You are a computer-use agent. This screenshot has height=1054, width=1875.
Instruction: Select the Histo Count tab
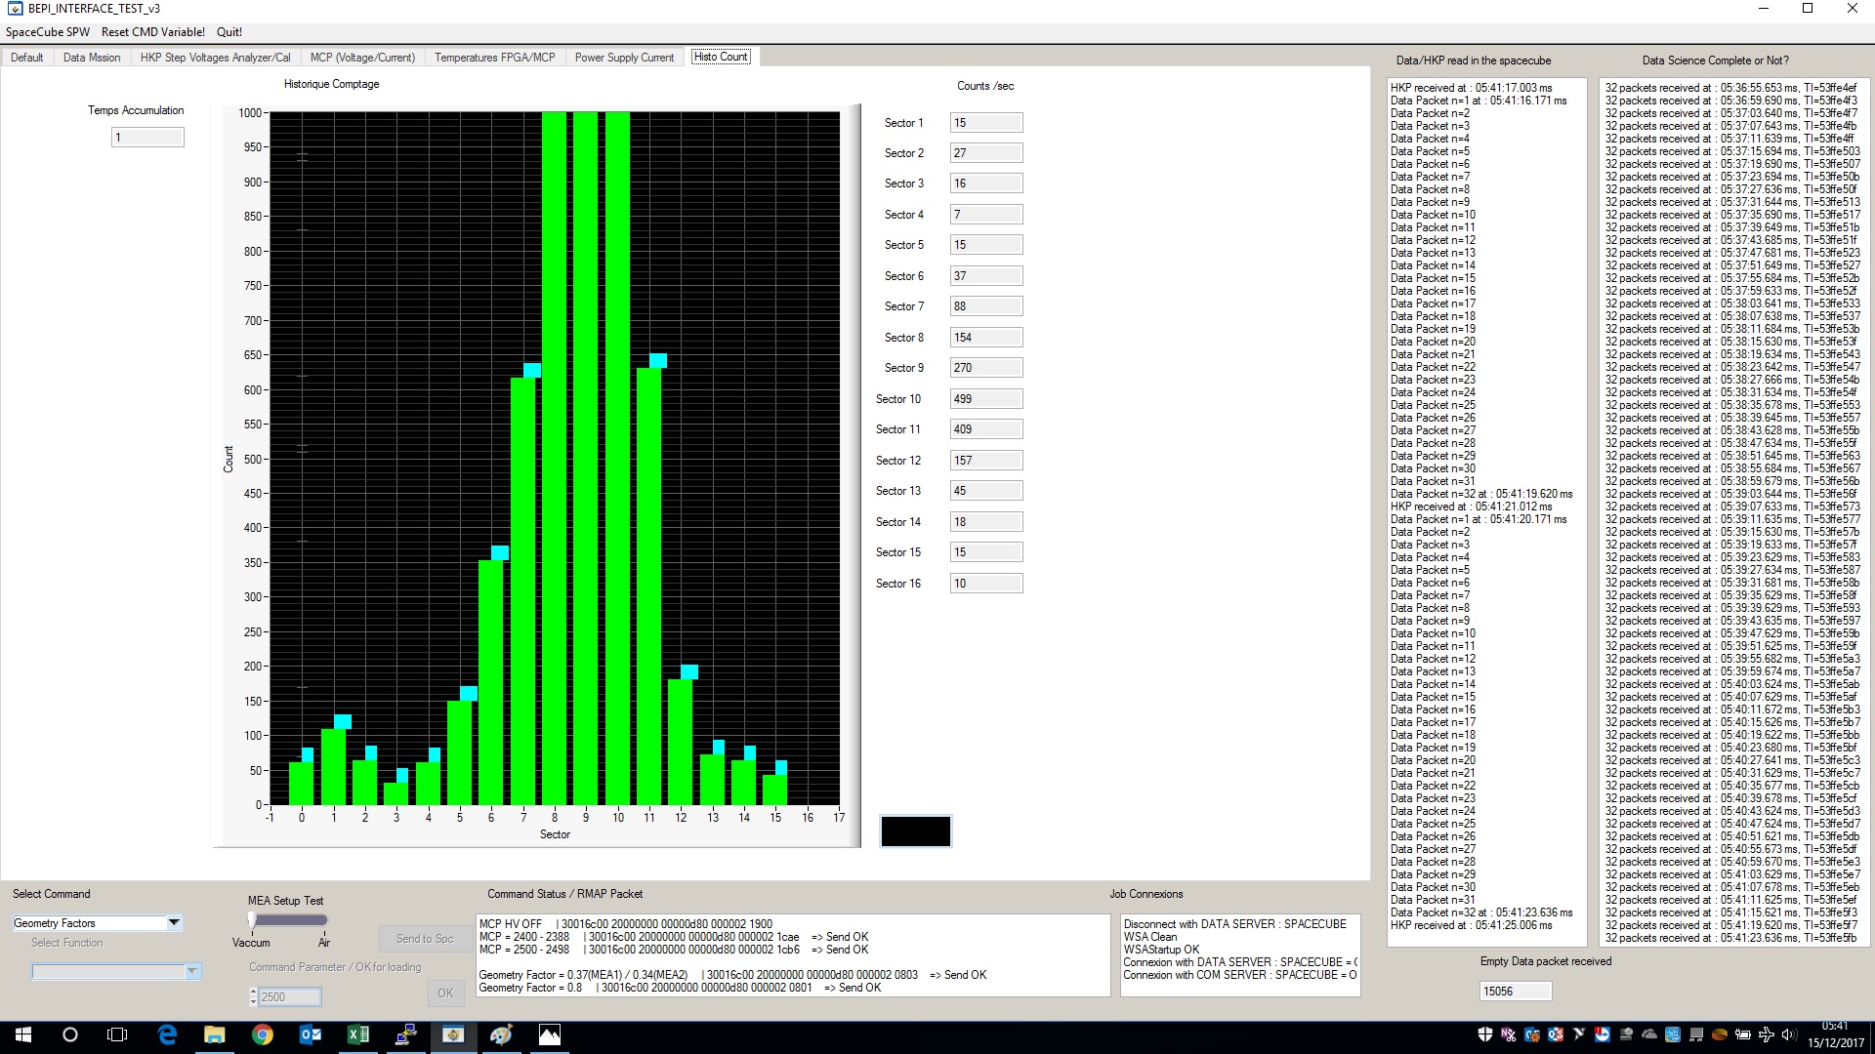pyautogui.click(x=721, y=57)
